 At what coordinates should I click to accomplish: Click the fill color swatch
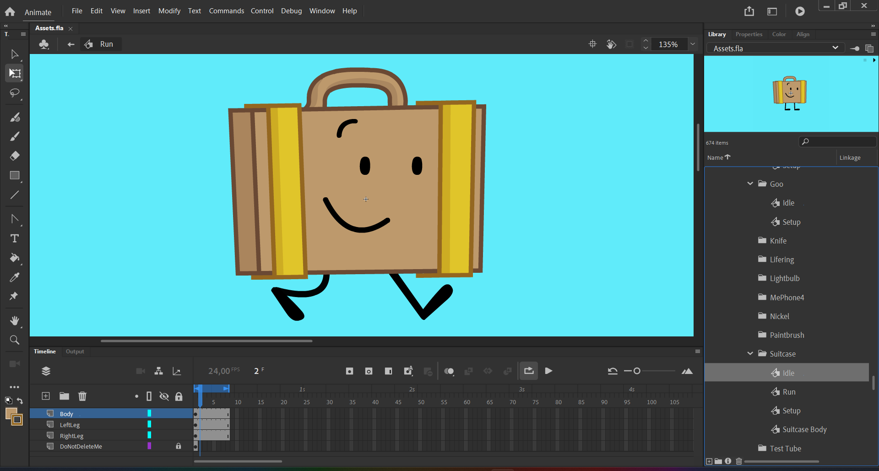click(11, 413)
